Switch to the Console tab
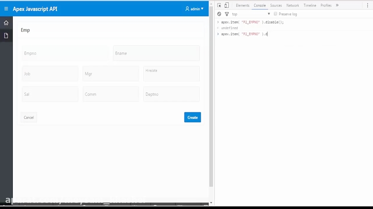Screen dimensions: 373x209 click(259, 5)
